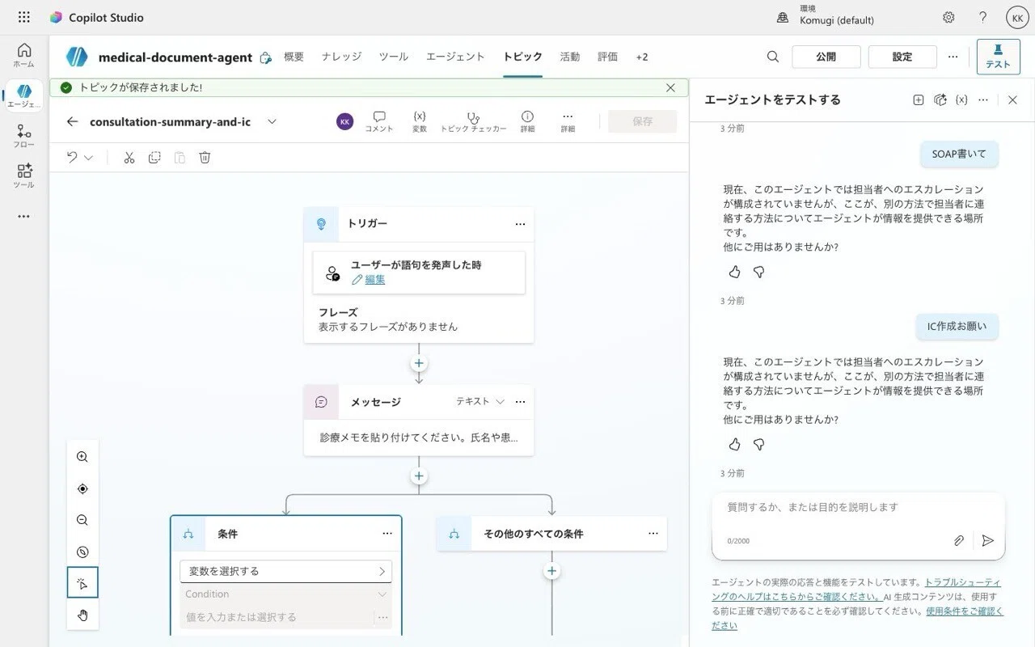Click the copy icon in the edit toolbar
This screenshot has width=1035, height=647.
pos(154,158)
